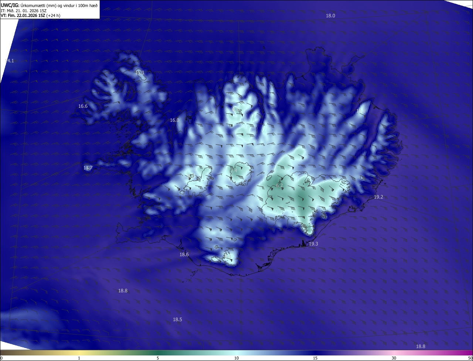Click the 16.6 value label

click(83, 106)
